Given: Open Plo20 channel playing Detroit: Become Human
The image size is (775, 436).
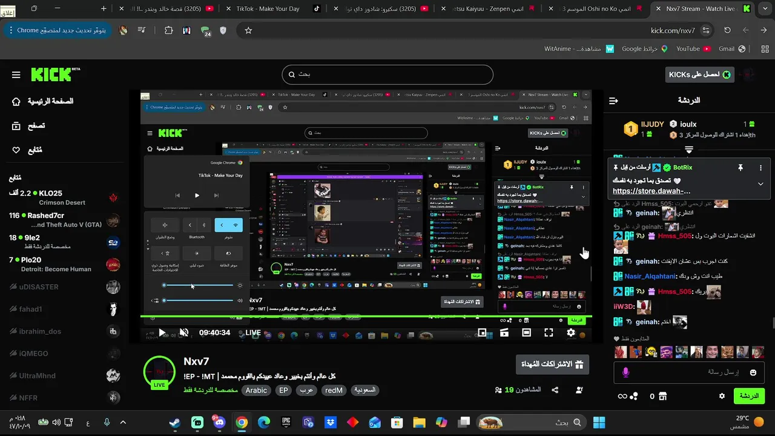Looking at the screenshot, I should pos(64,265).
